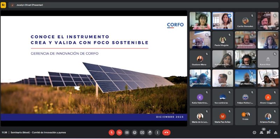The height and width of the screenshot is (139, 280).
Task: Click the muted mic icon on María de la Luz tile
Action: coord(207,111)
